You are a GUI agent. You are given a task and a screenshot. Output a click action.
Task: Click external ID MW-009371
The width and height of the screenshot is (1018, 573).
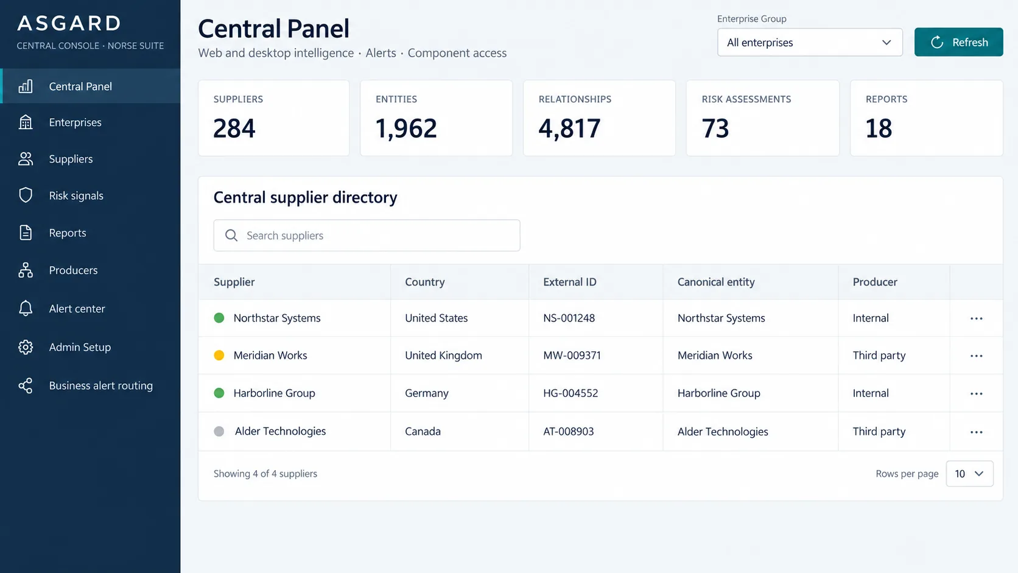point(572,355)
